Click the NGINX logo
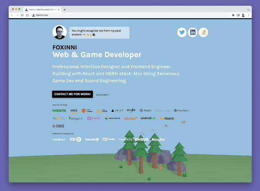Image resolution: width=260 pixels, height=191 pixels. (x=59, y=111)
